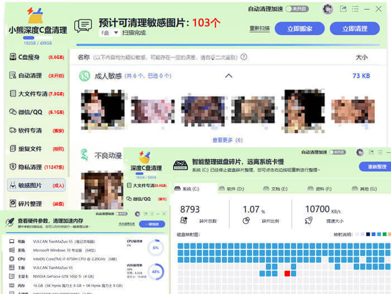Switch to 文档 (E:) drive tab
Viewport: 391px width, 294px height.
(276, 189)
